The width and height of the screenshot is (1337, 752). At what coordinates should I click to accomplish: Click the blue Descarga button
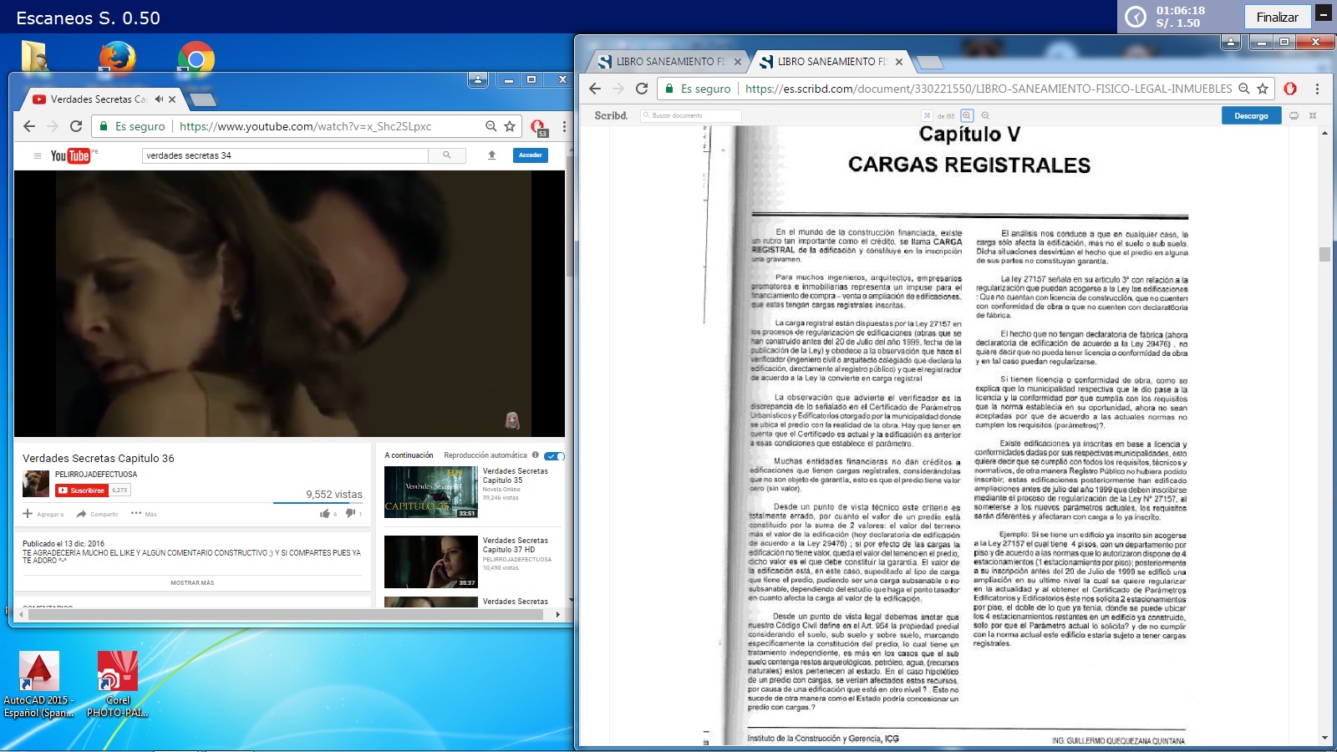pos(1251,115)
